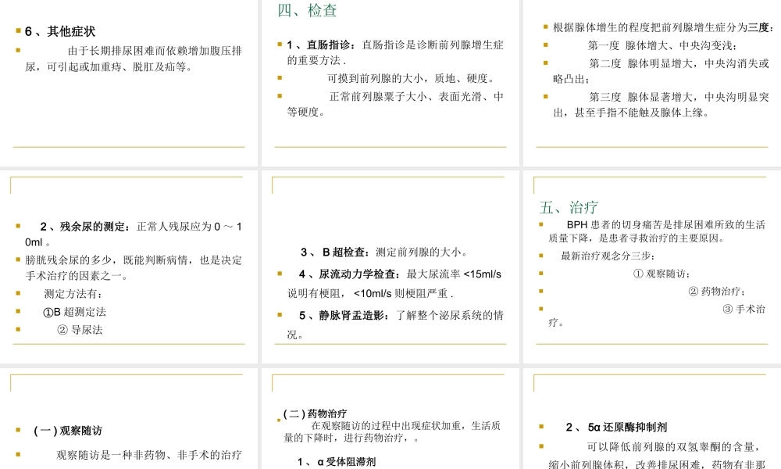
Task: Click the bullet square before 2、残余尿的测定
Action: [16, 226]
